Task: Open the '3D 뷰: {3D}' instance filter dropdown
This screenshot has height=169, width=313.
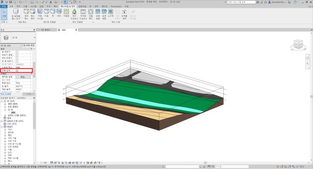Action: coord(21,46)
